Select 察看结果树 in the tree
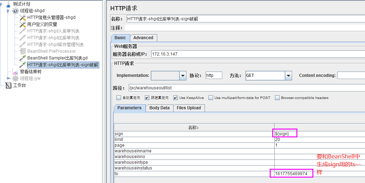The image size is (365, 183). point(31,72)
